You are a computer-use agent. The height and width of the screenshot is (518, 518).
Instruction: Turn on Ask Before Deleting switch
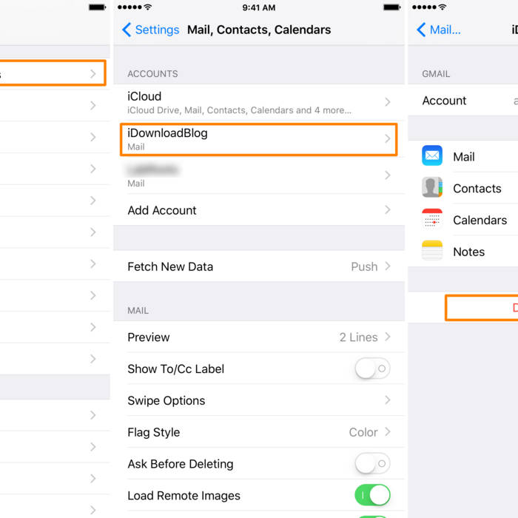(372, 463)
